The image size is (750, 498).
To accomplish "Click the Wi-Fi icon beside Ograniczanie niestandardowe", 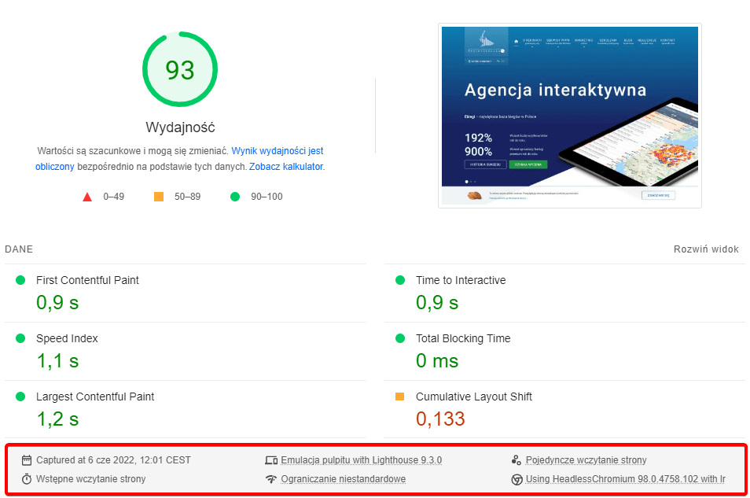I will [x=271, y=479].
